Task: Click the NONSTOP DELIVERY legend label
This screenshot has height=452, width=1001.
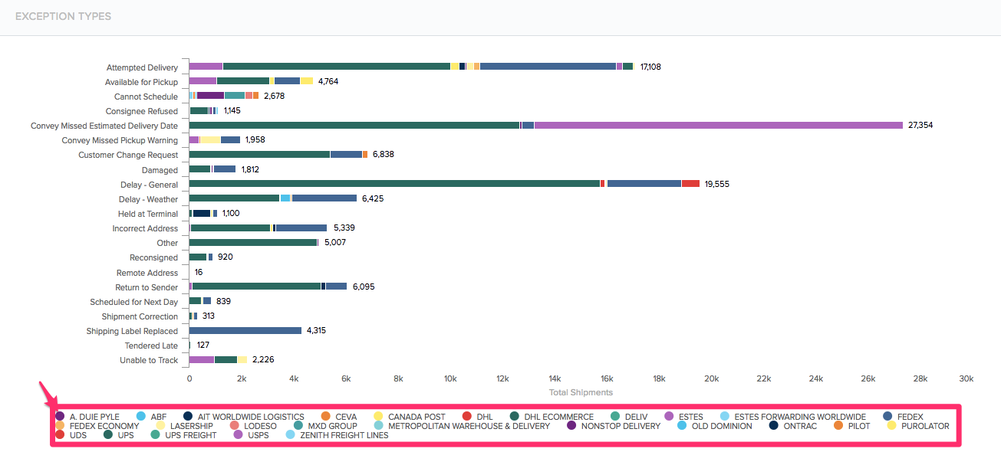Action: [621, 426]
